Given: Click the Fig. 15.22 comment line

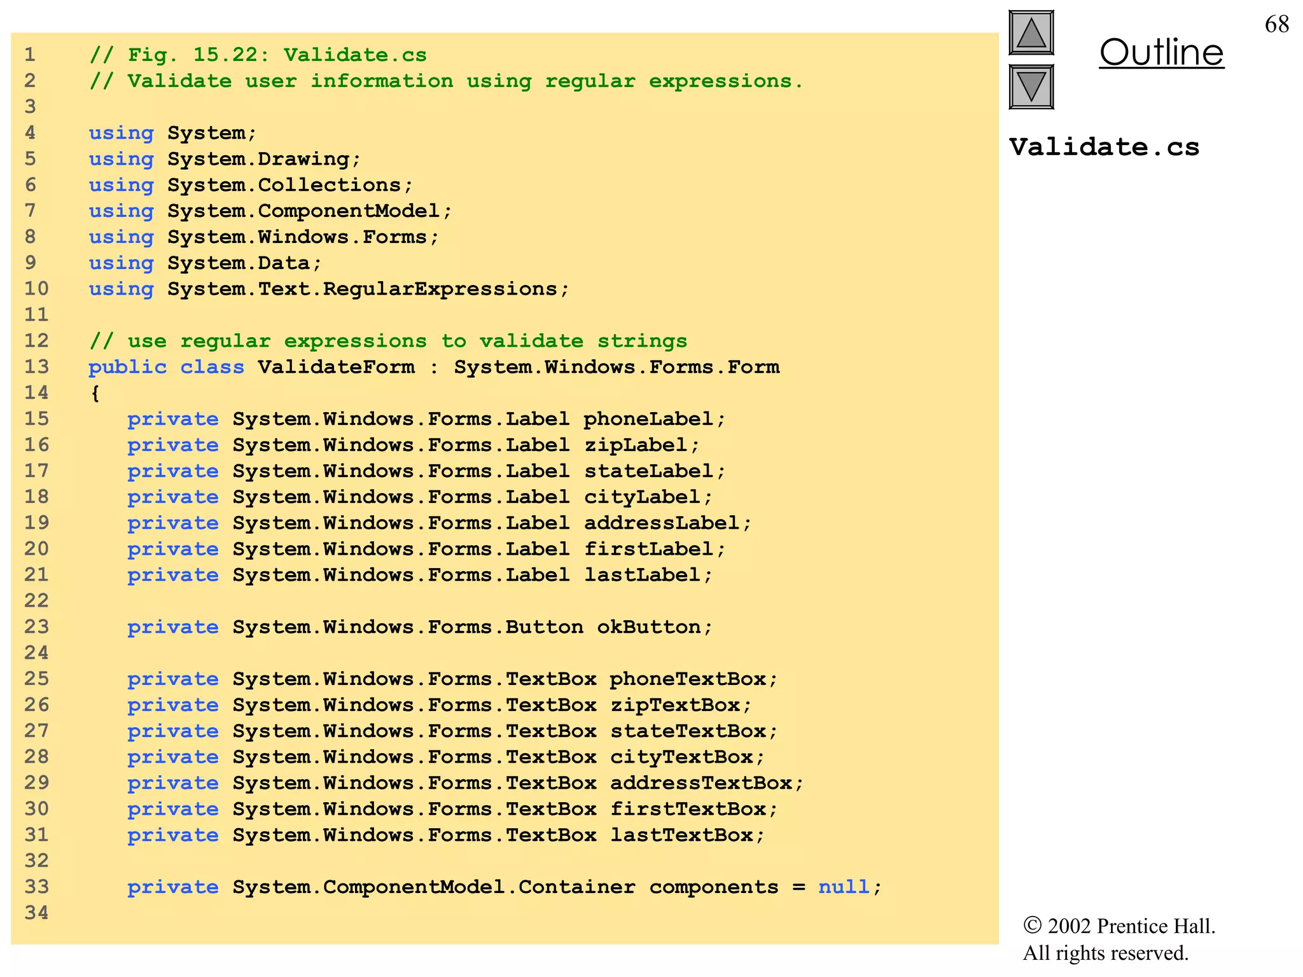Looking at the screenshot, I should (x=258, y=55).
